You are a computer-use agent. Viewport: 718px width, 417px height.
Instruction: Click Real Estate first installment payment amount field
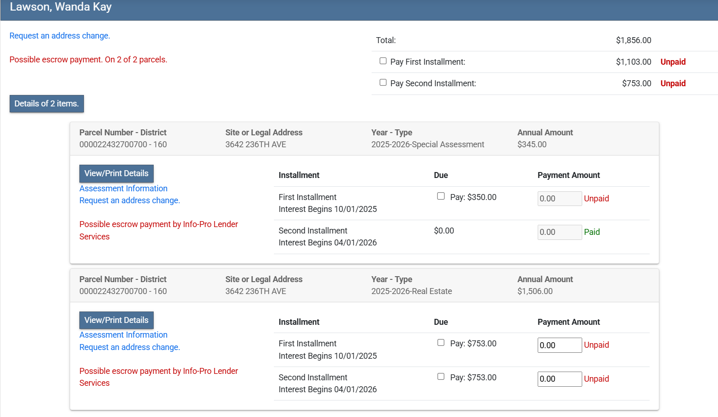click(x=559, y=345)
